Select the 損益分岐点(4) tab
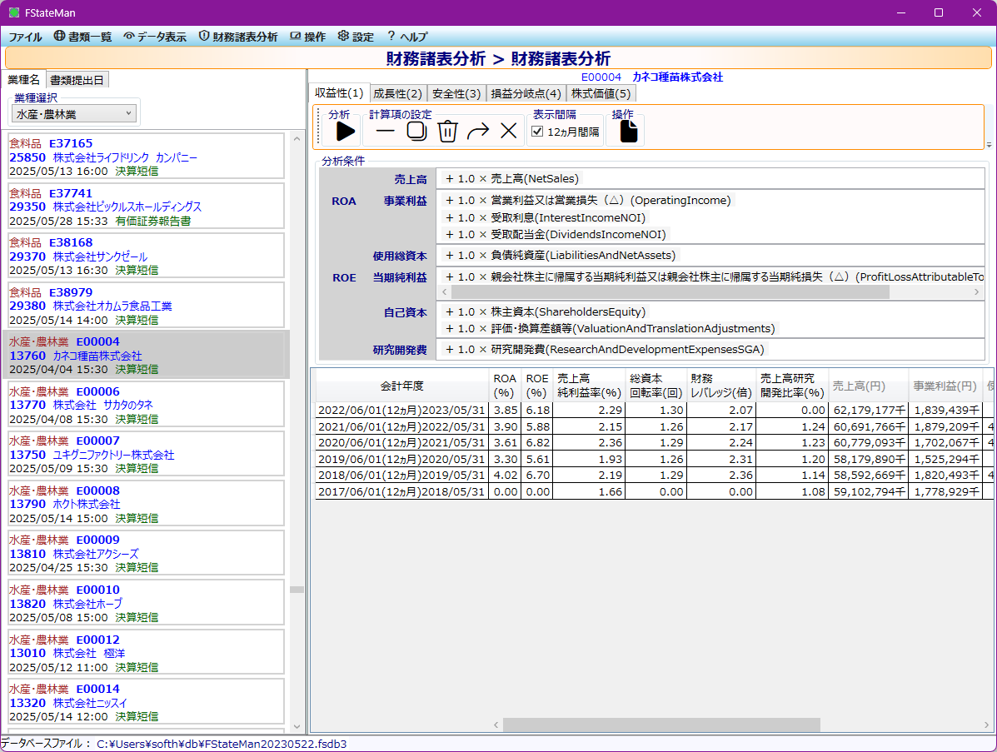 [x=526, y=93]
